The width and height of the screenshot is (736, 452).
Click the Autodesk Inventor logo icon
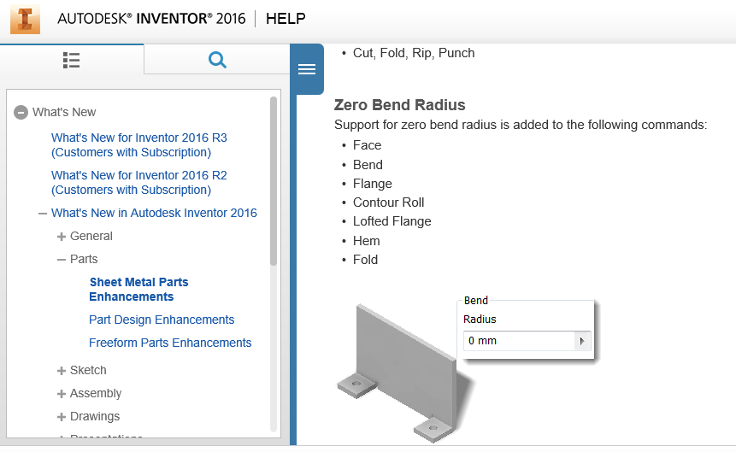tap(25, 19)
